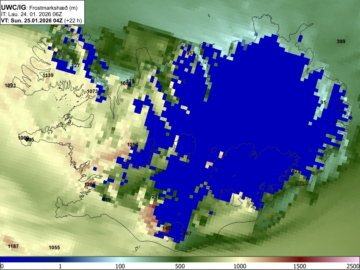
Task: Click the map value 1055
Action: [x=54, y=248]
